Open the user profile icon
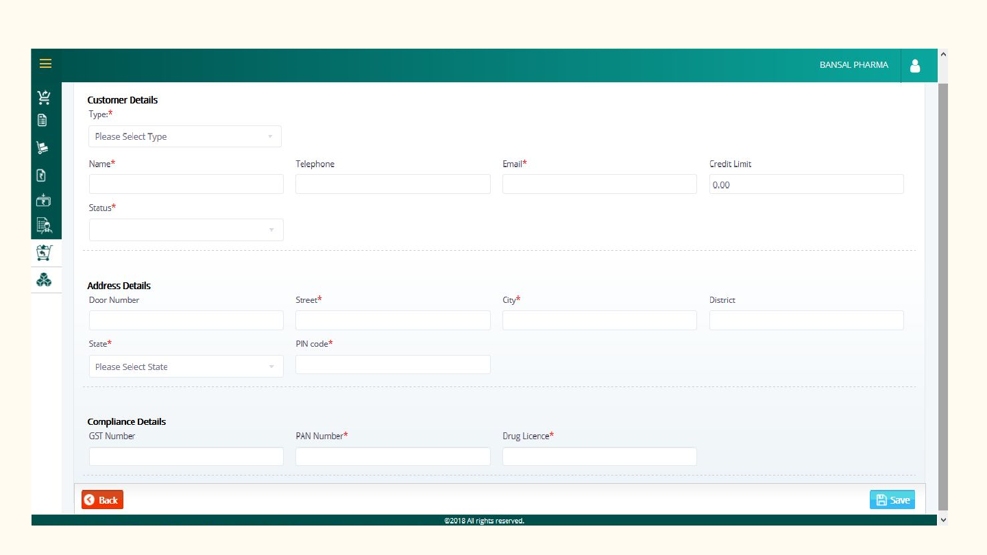This screenshot has width=987, height=555. pyautogui.click(x=915, y=66)
